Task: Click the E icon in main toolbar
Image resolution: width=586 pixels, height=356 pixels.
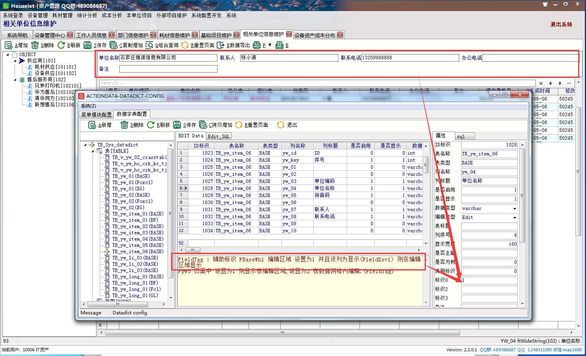Action: [x=279, y=46]
